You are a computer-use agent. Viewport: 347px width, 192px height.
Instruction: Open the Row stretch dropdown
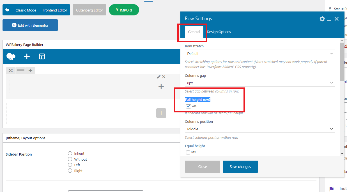coord(260,54)
